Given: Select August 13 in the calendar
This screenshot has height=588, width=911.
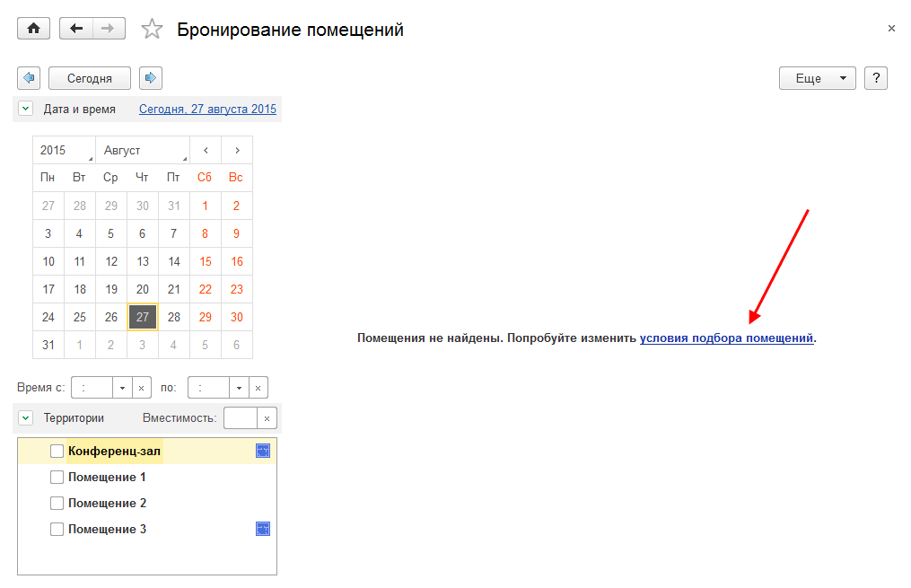Looking at the screenshot, I should pos(143,261).
